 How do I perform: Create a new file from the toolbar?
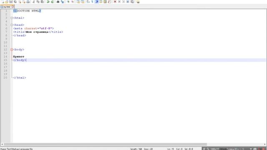(3, 2)
